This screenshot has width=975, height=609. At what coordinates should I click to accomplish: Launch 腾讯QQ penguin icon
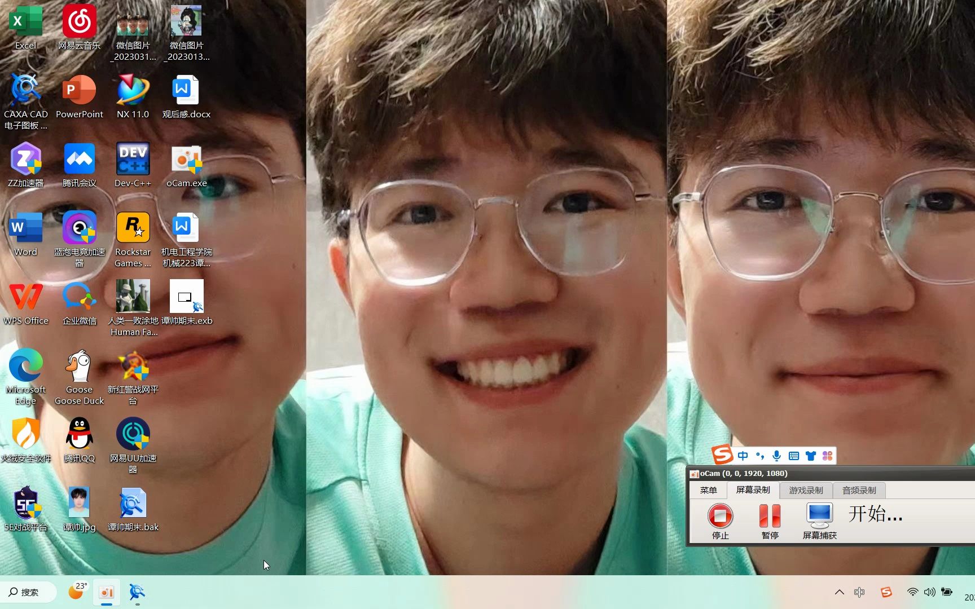point(79,441)
